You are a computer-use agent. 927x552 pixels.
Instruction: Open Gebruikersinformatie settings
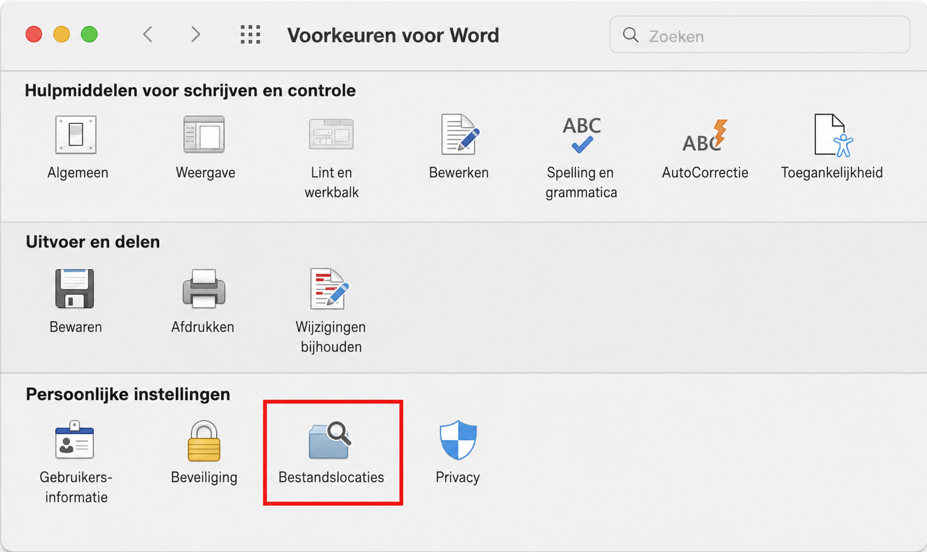(x=75, y=440)
